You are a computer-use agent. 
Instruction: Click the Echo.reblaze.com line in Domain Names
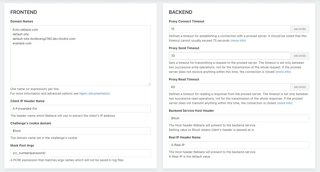(25, 30)
